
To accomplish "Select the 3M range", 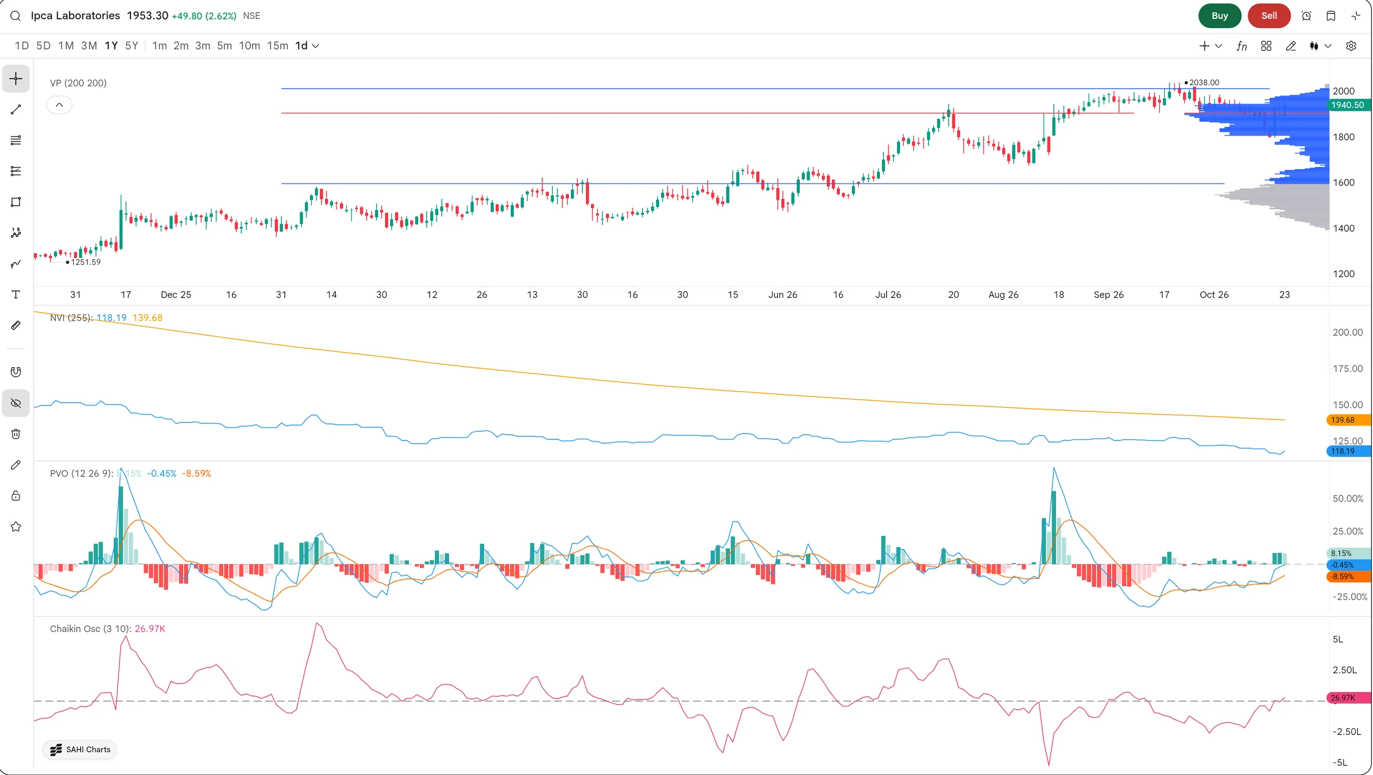I will (x=89, y=46).
